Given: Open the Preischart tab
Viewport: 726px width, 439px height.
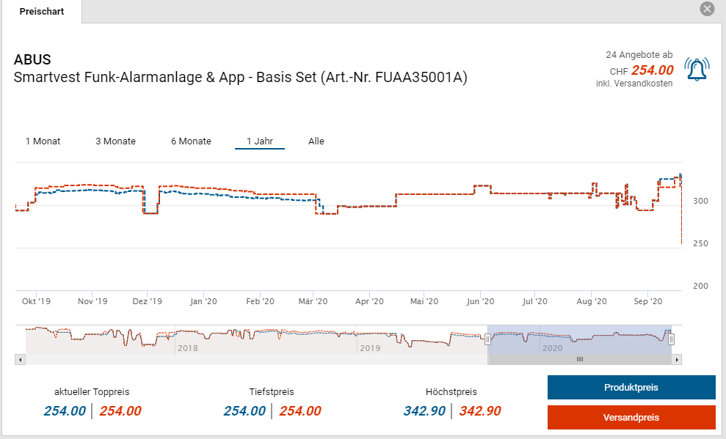Looking at the screenshot, I should click(x=41, y=12).
